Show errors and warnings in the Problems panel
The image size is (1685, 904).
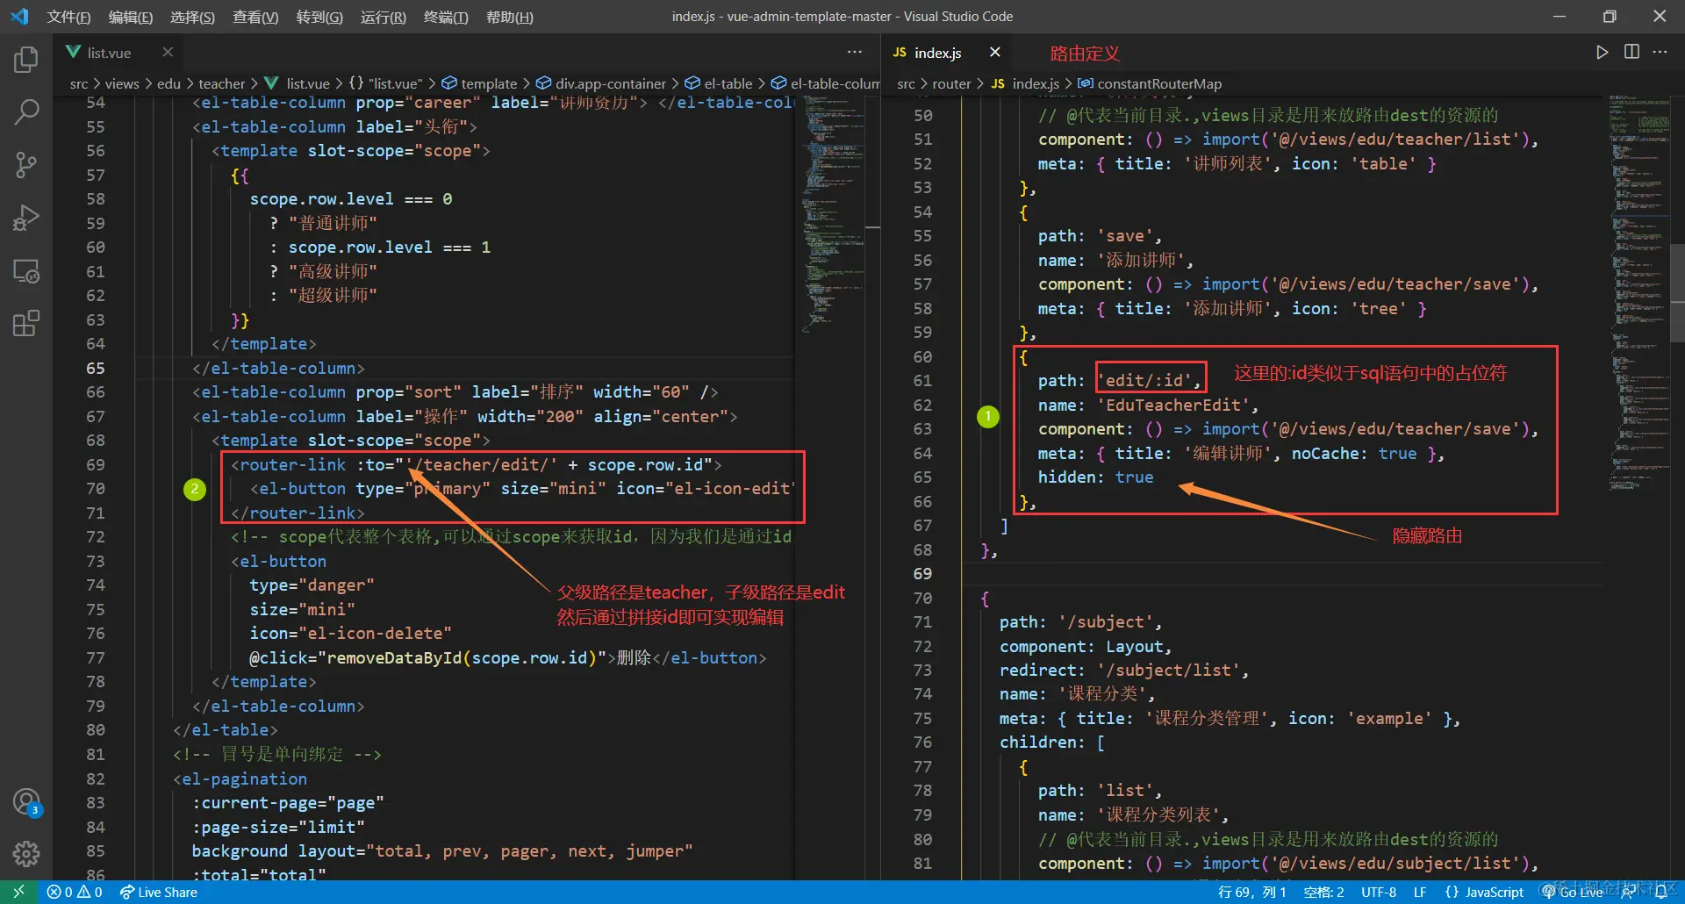(75, 893)
